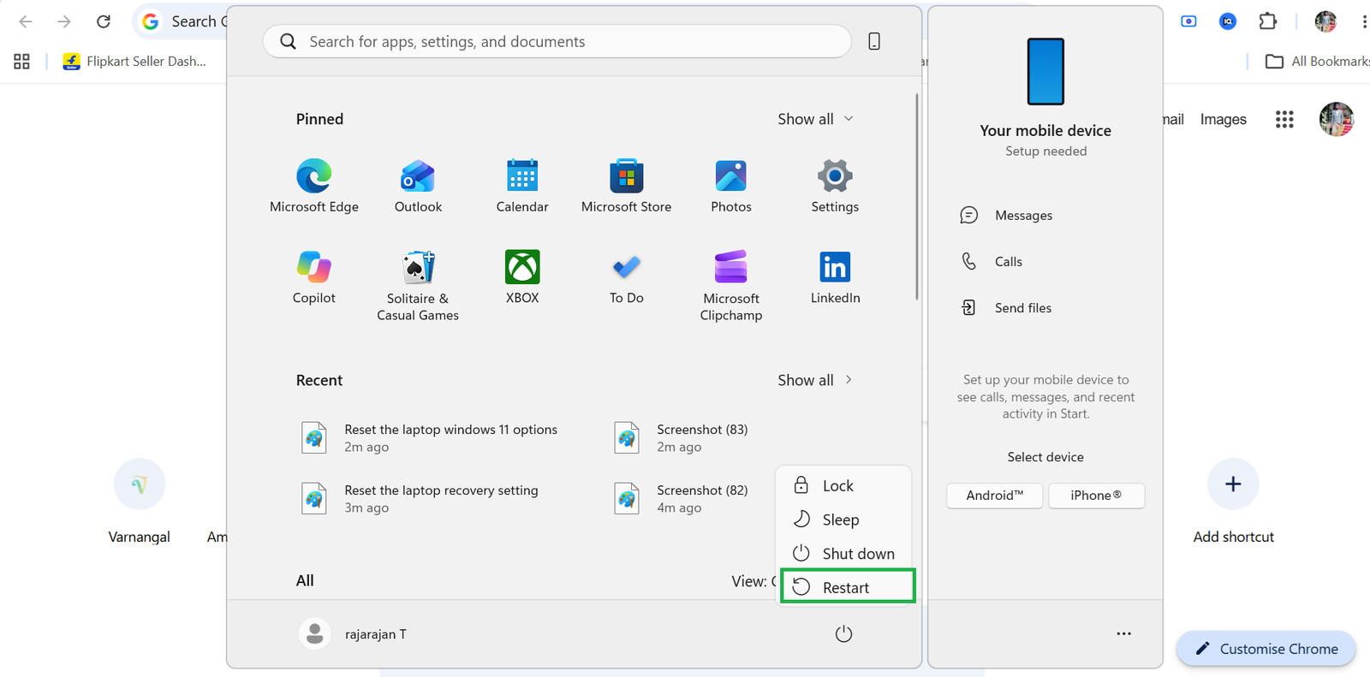Open the Settings gear app

pyautogui.click(x=835, y=185)
